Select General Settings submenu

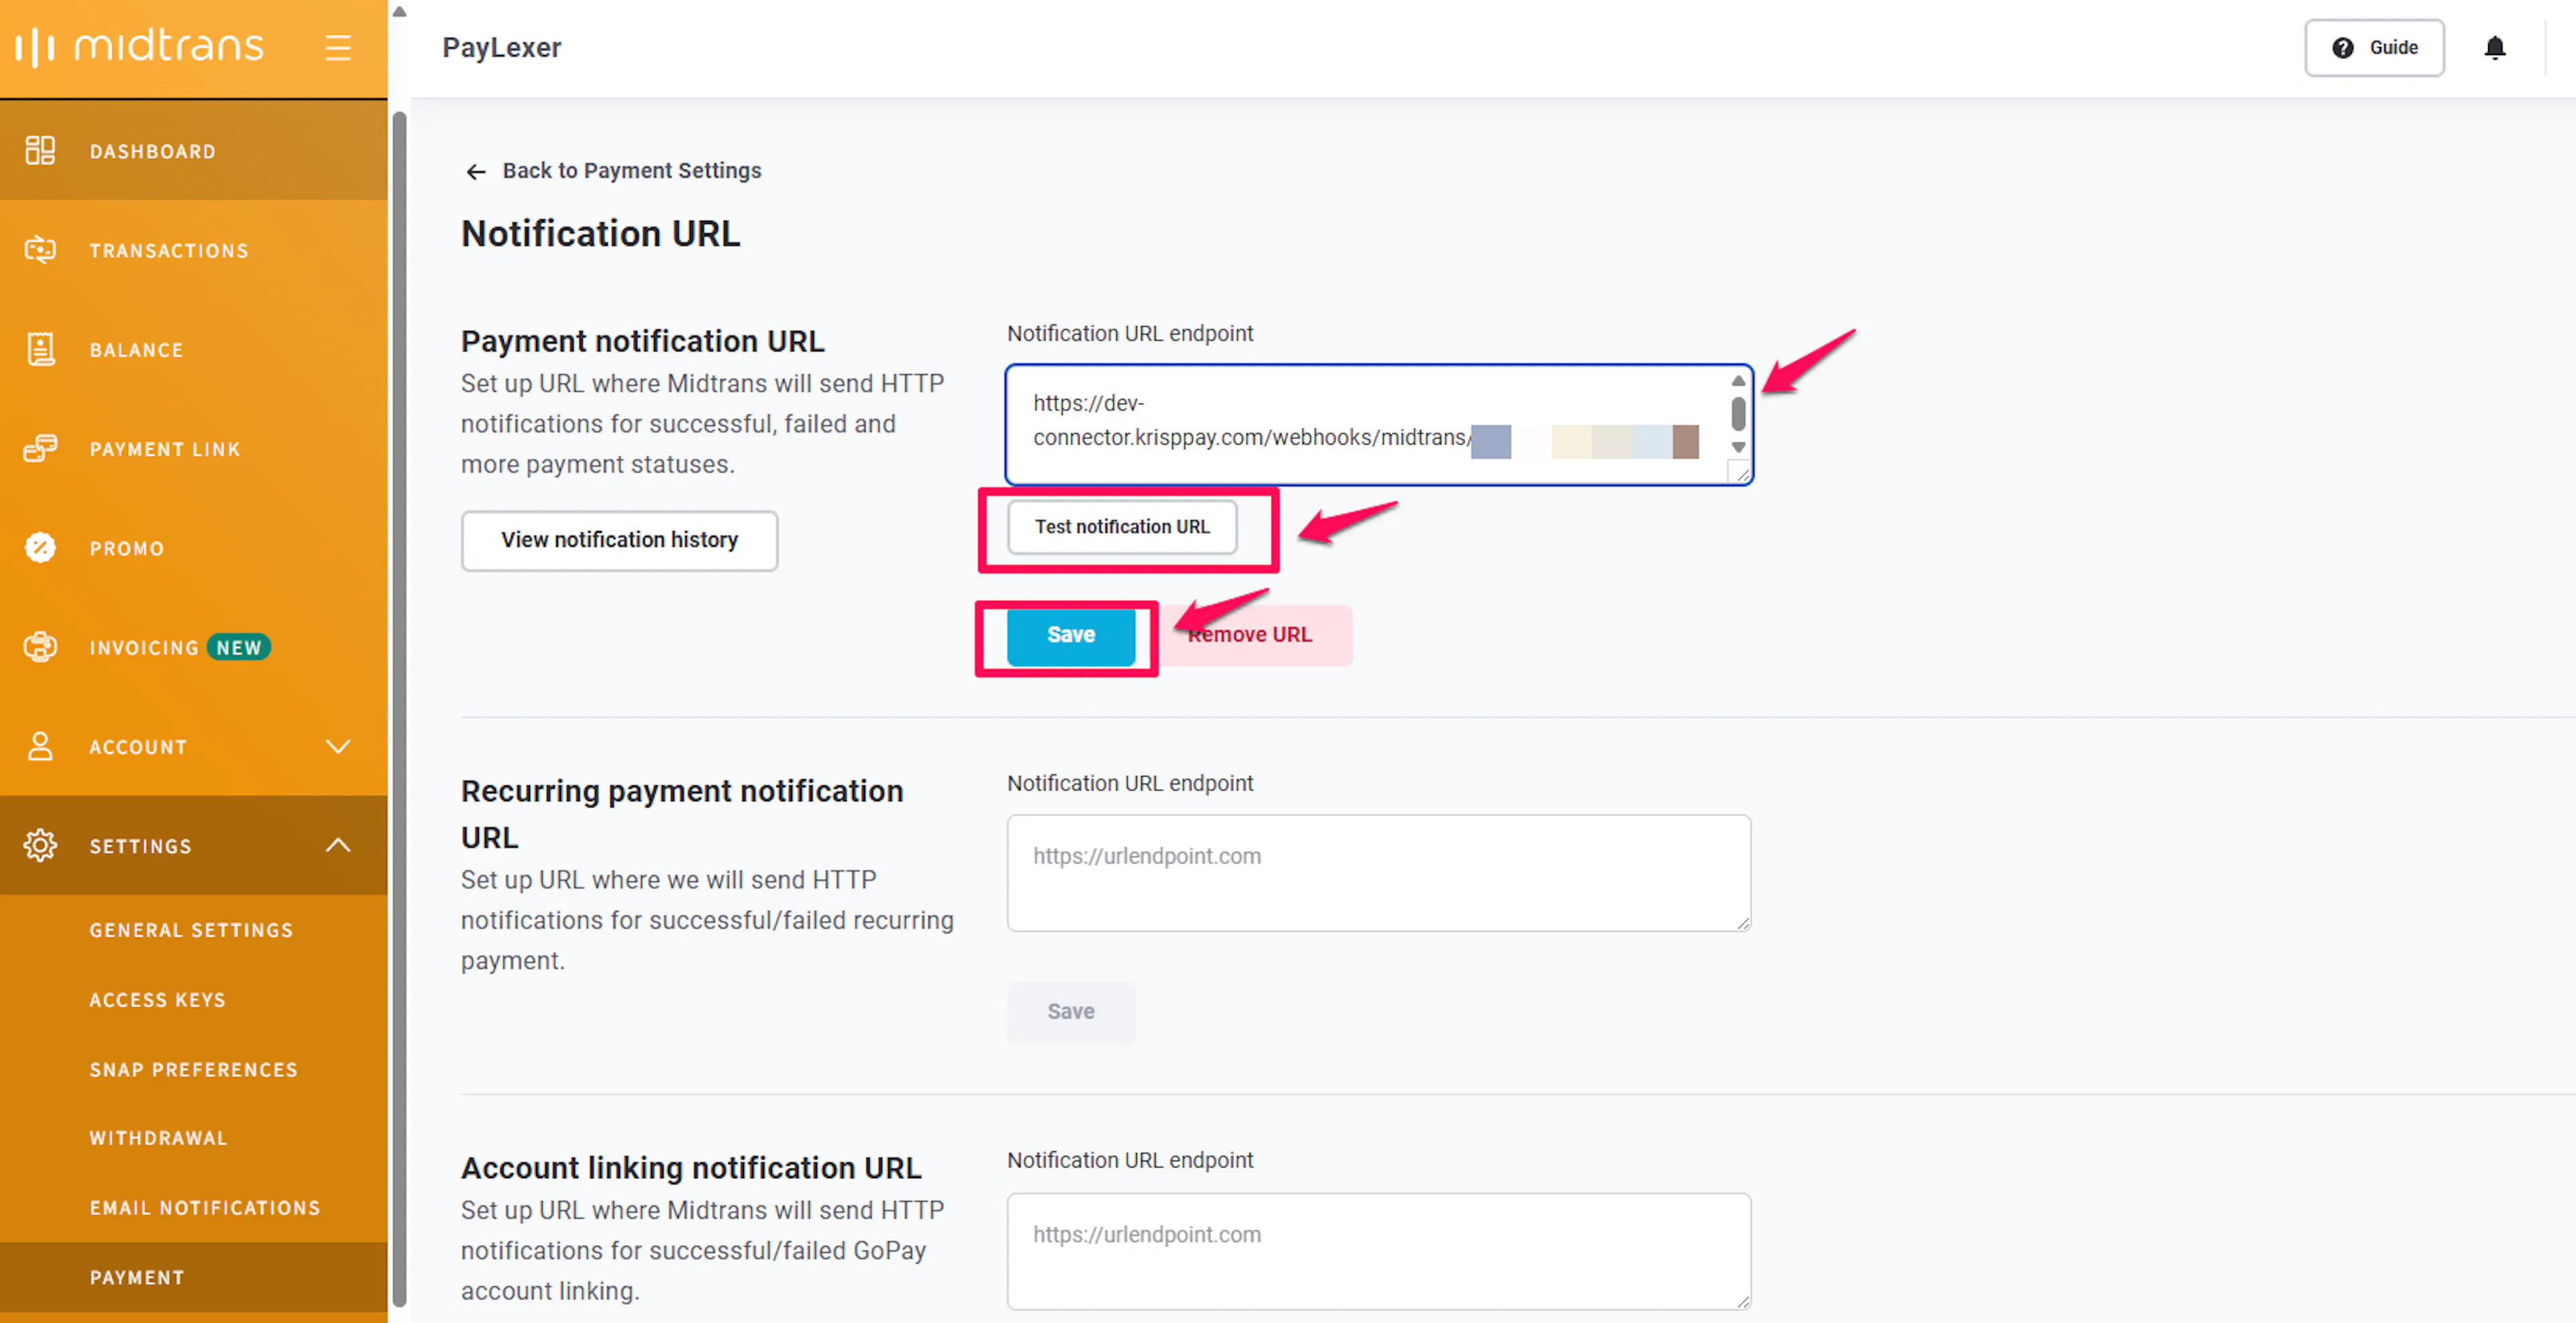click(191, 930)
